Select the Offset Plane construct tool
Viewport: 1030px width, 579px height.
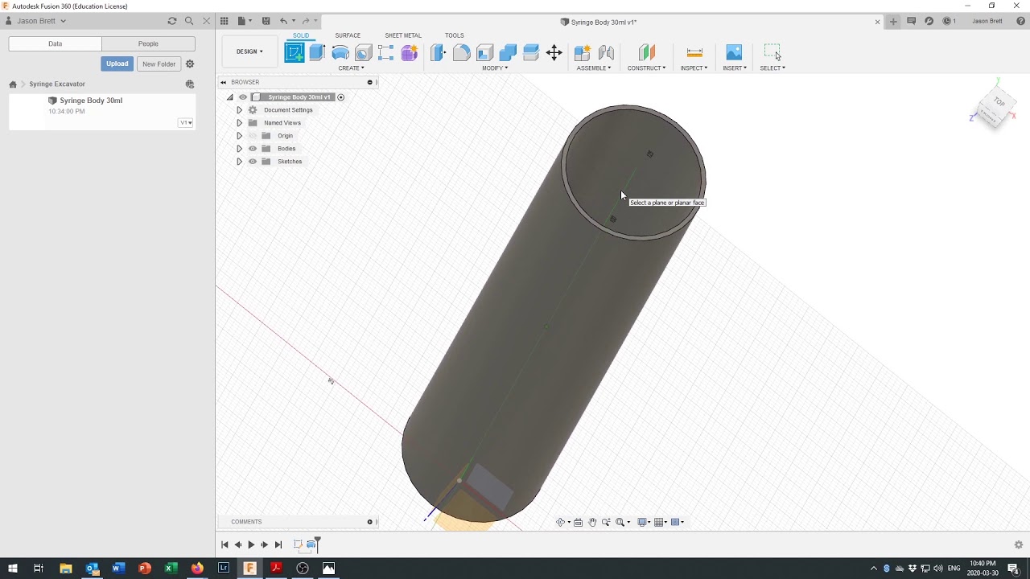[x=646, y=53]
